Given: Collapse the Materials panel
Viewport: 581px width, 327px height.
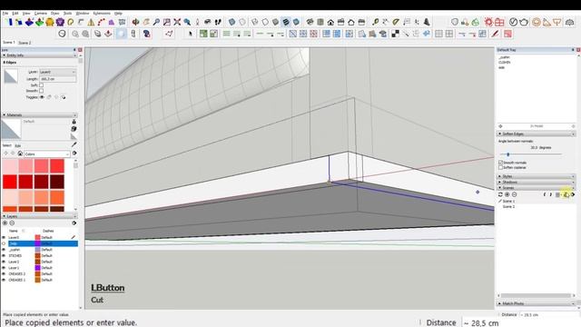Looking at the screenshot, I should coord(38,115).
